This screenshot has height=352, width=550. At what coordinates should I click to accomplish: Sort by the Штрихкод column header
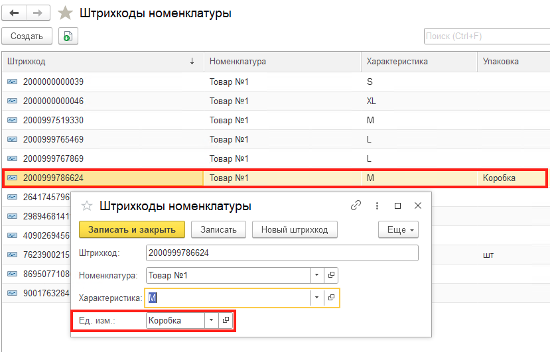(102, 62)
